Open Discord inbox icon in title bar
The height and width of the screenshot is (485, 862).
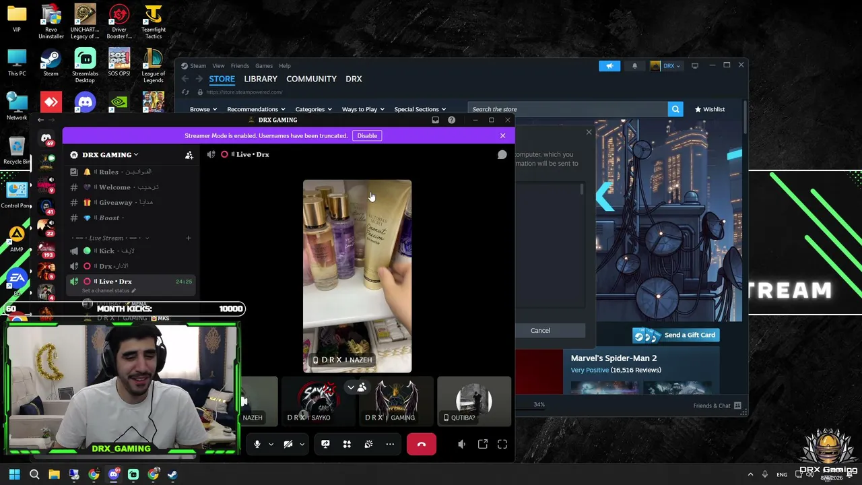point(435,120)
